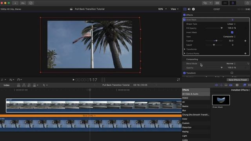Toggle the Effects browser icon
The height and width of the screenshot is (141, 251).
pyautogui.click(x=245, y=85)
